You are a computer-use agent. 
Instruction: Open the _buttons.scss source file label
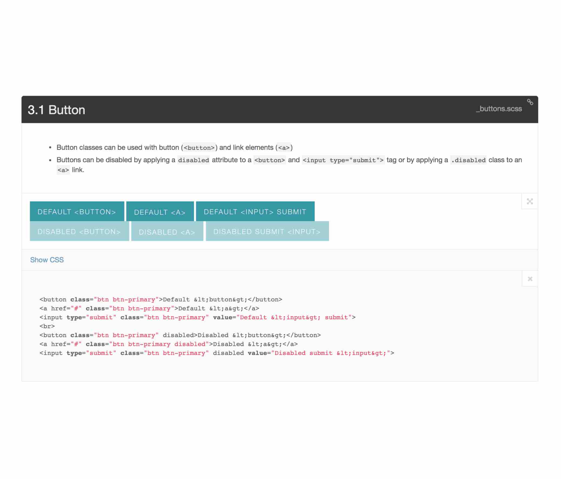(499, 109)
